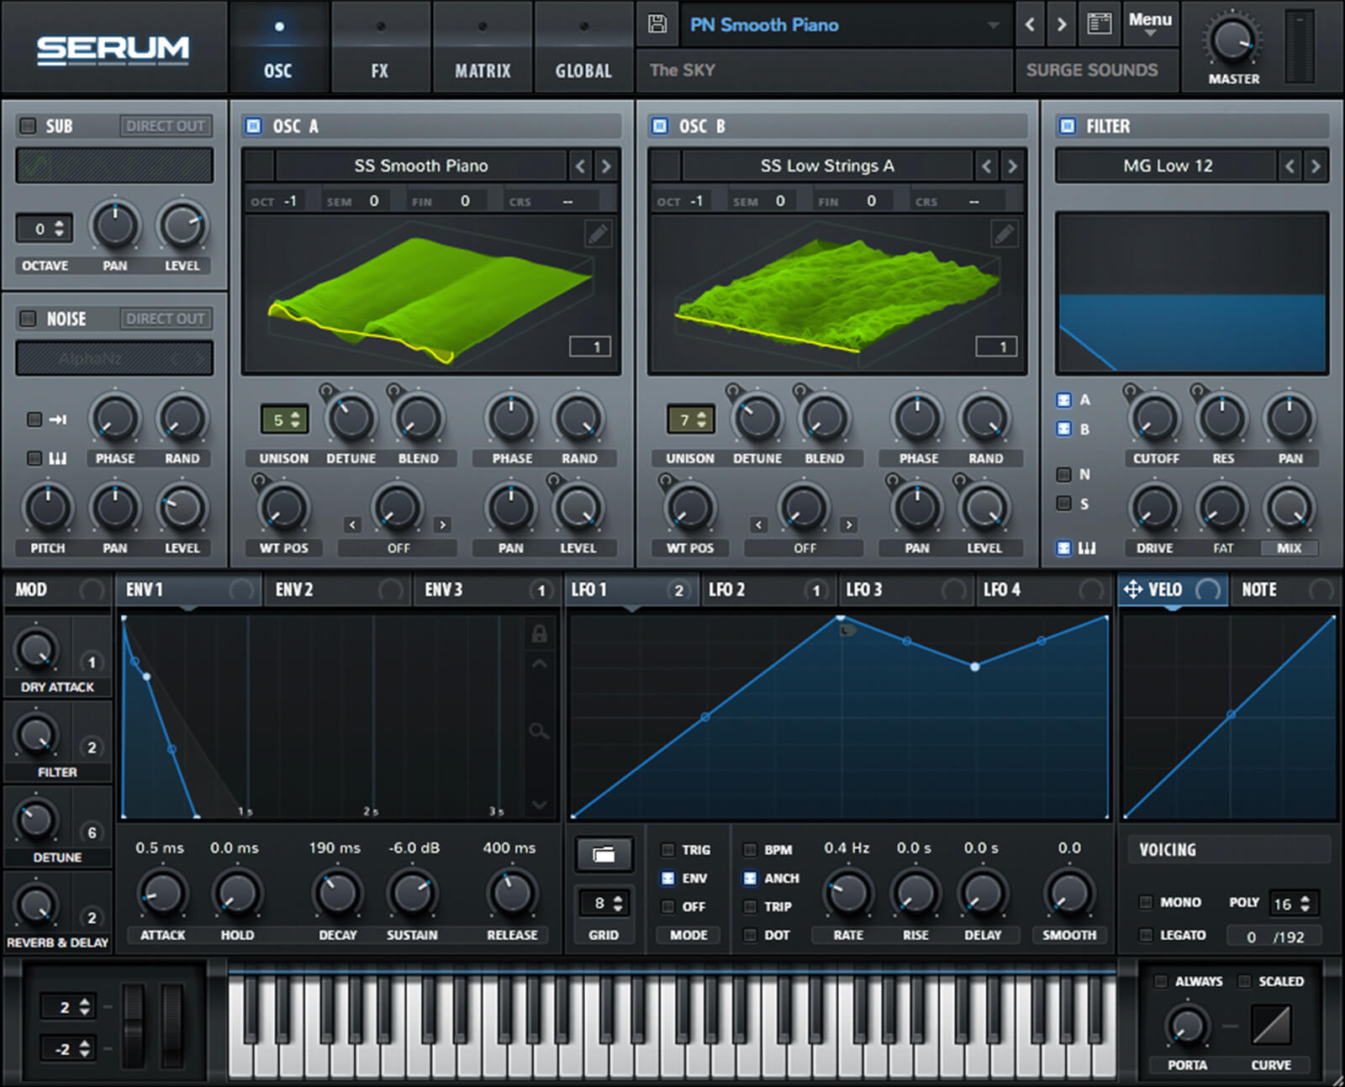Click the SUB DIRECT OUT button
Image resolution: width=1345 pixels, height=1087 pixels.
click(166, 126)
